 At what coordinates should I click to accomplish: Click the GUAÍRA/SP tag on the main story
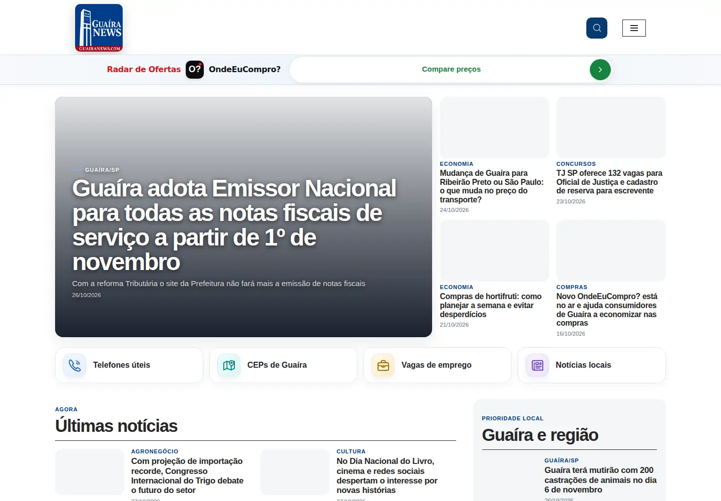[102, 170]
